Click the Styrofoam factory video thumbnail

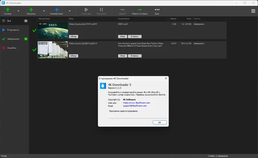pyautogui.click(x=53, y=50)
